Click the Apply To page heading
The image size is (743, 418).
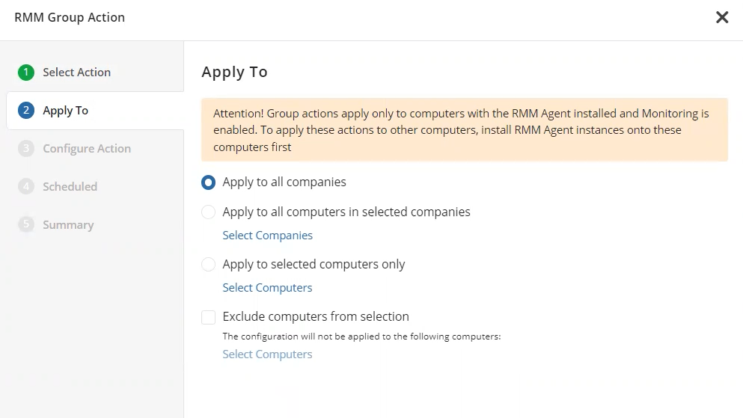click(234, 72)
